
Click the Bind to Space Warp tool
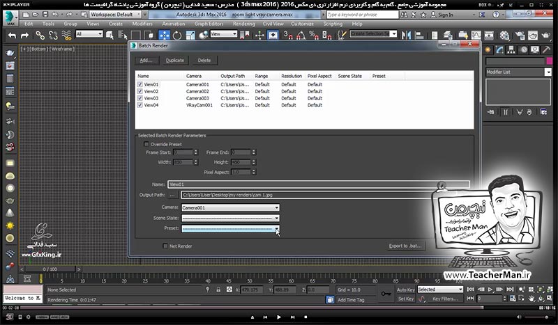pos(66,35)
